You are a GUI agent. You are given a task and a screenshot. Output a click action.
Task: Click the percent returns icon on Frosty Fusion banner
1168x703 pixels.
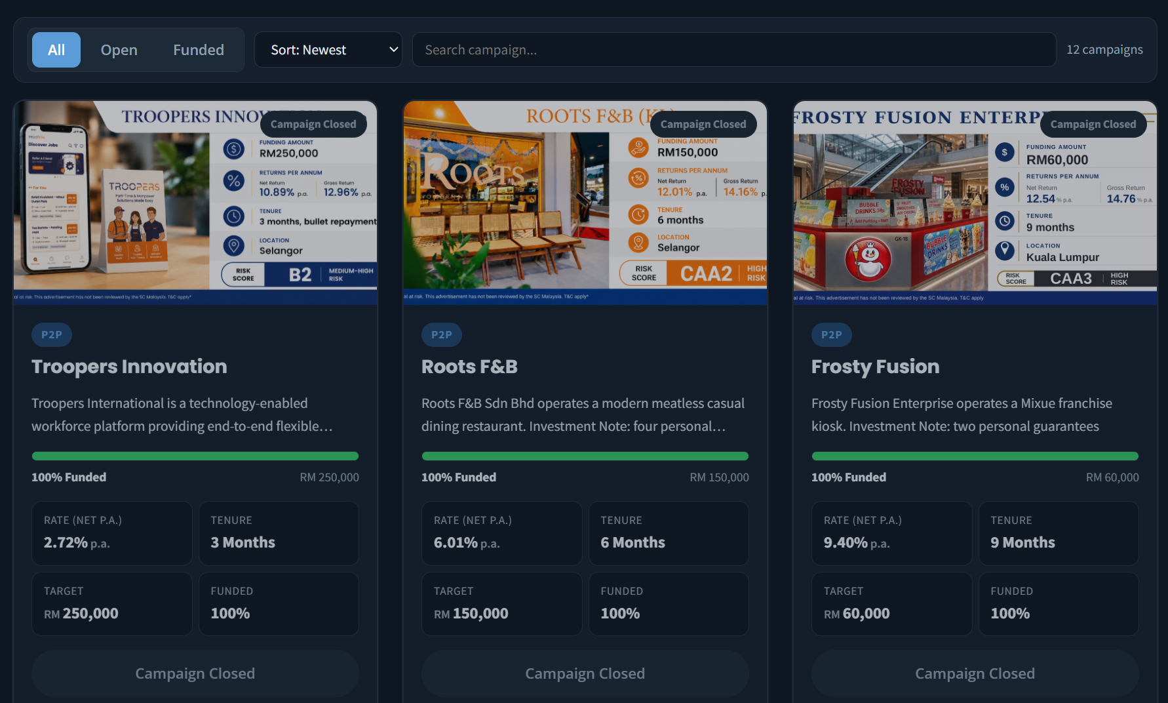pyautogui.click(x=1005, y=187)
